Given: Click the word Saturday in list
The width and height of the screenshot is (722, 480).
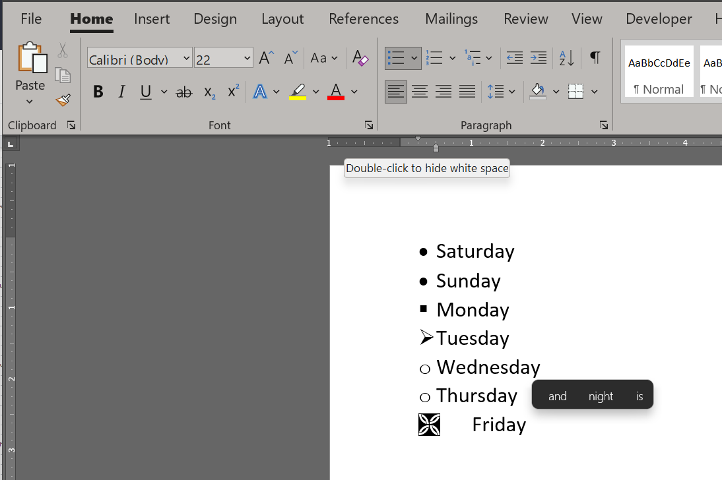Looking at the screenshot, I should coord(475,252).
